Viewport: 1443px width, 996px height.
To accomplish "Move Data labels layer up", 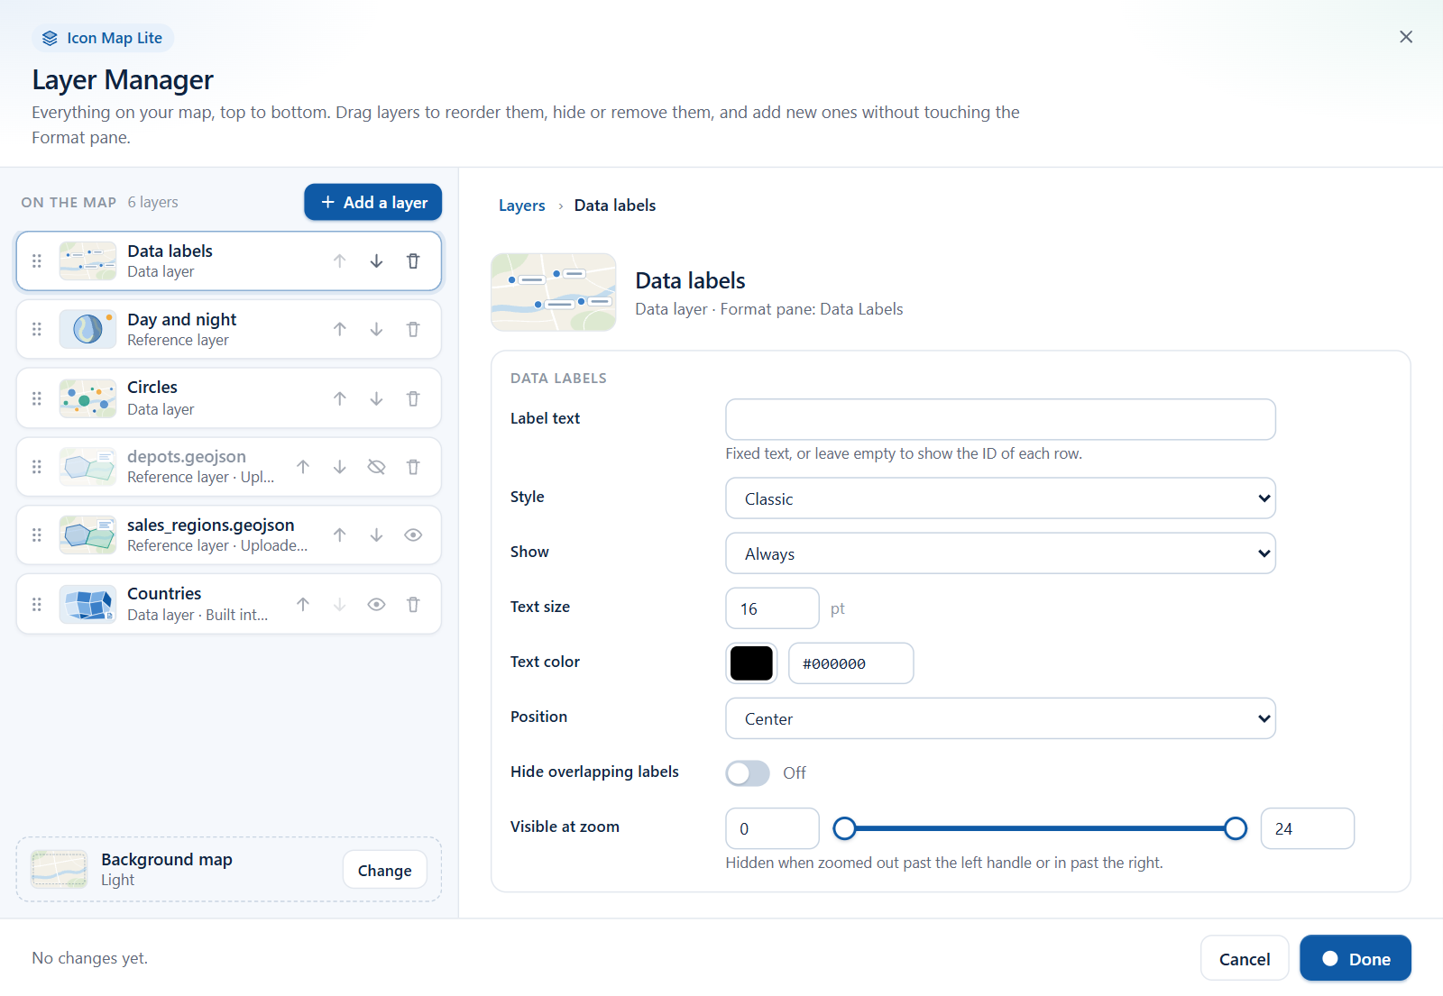I will tap(340, 261).
